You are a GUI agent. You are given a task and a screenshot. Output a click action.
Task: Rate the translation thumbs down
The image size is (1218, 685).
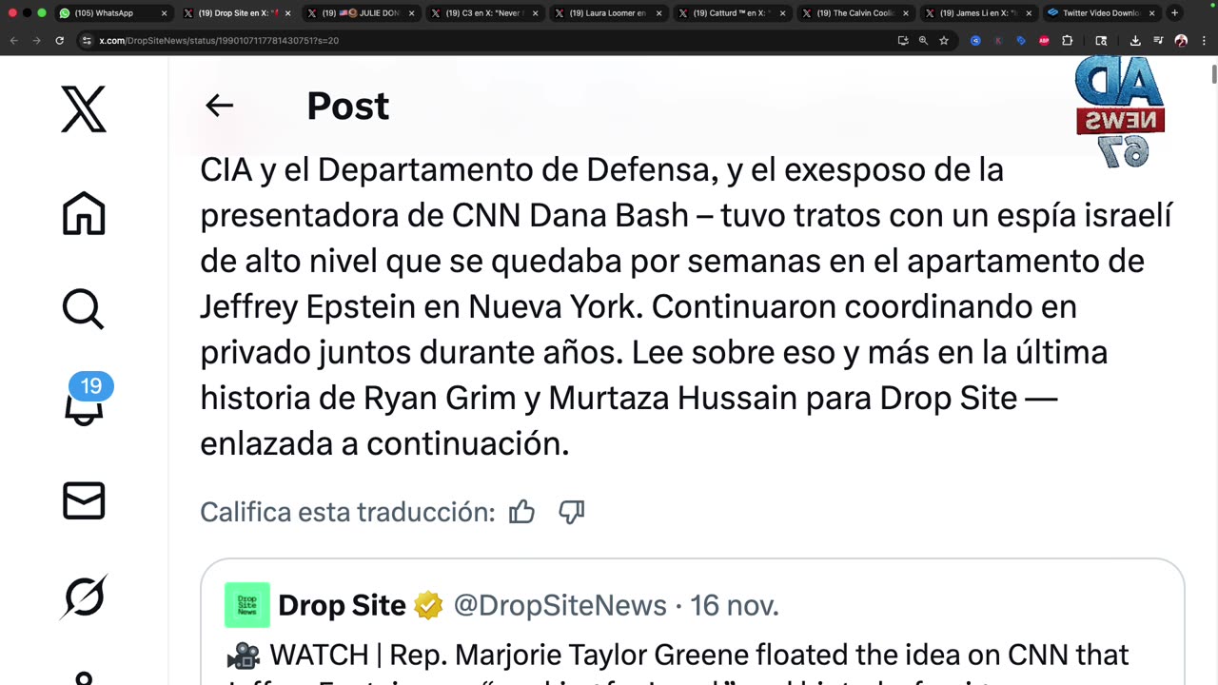click(571, 512)
